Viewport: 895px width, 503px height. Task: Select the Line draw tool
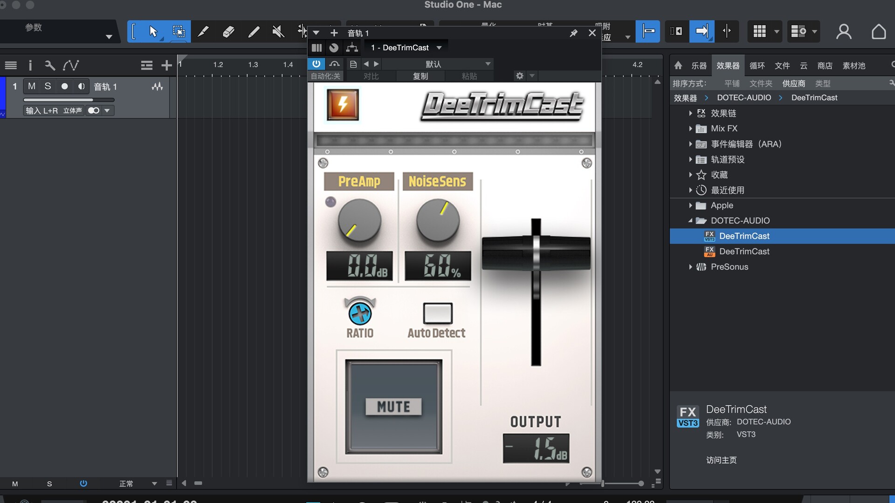click(254, 32)
